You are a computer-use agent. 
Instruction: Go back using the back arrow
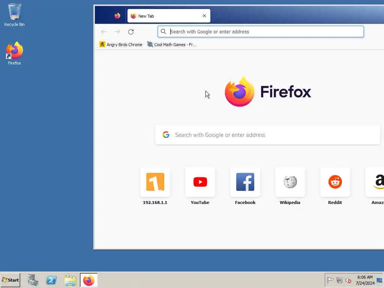[x=104, y=31]
